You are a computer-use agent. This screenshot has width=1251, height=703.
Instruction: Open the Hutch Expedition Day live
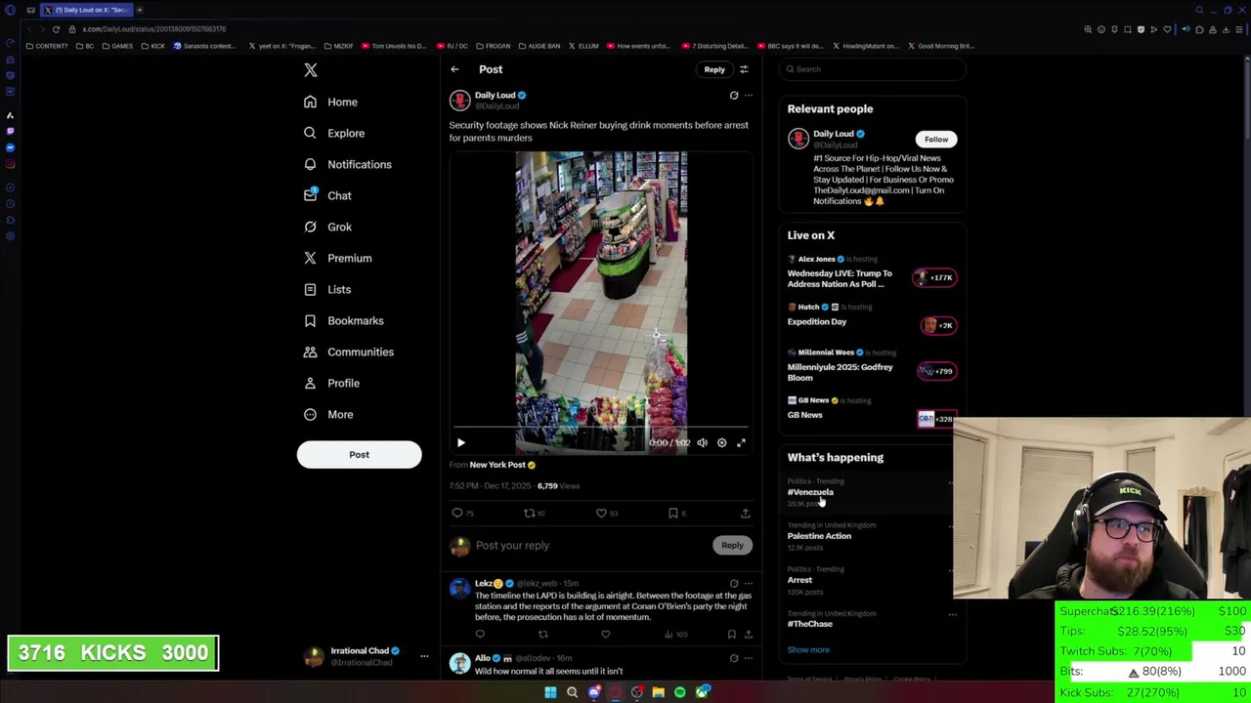tap(872, 316)
